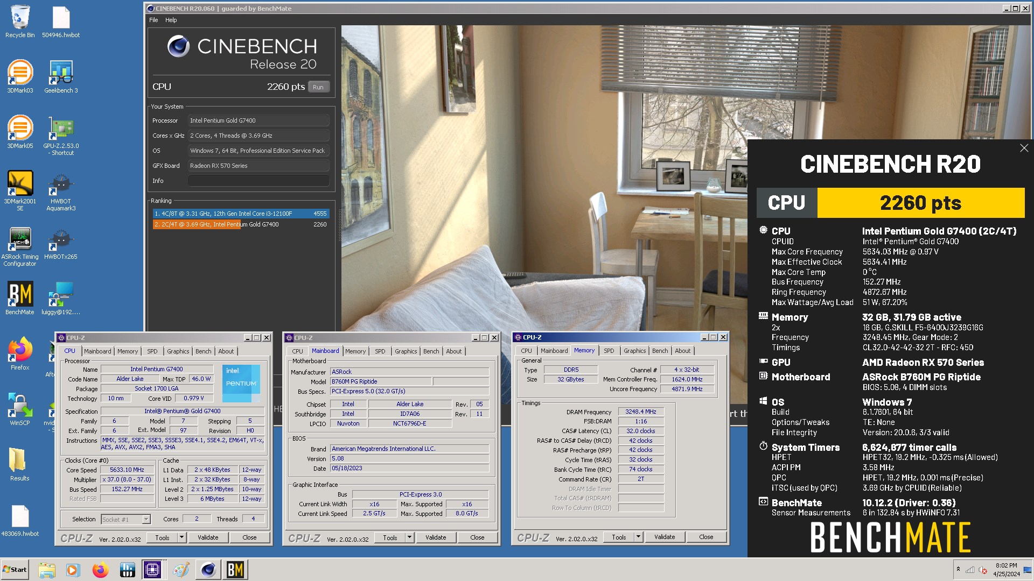1034x581 pixels.
Task: Launch the 3DMark2001 SE desktop shortcut
Action: click(20, 190)
